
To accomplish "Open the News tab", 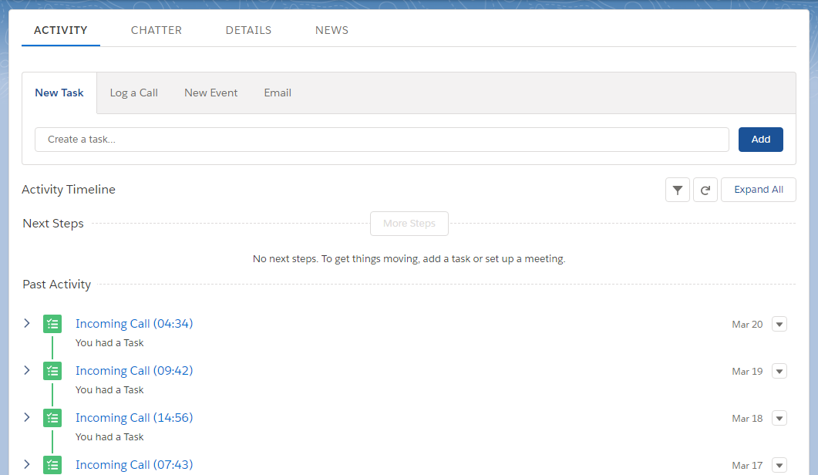I will tap(332, 30).
